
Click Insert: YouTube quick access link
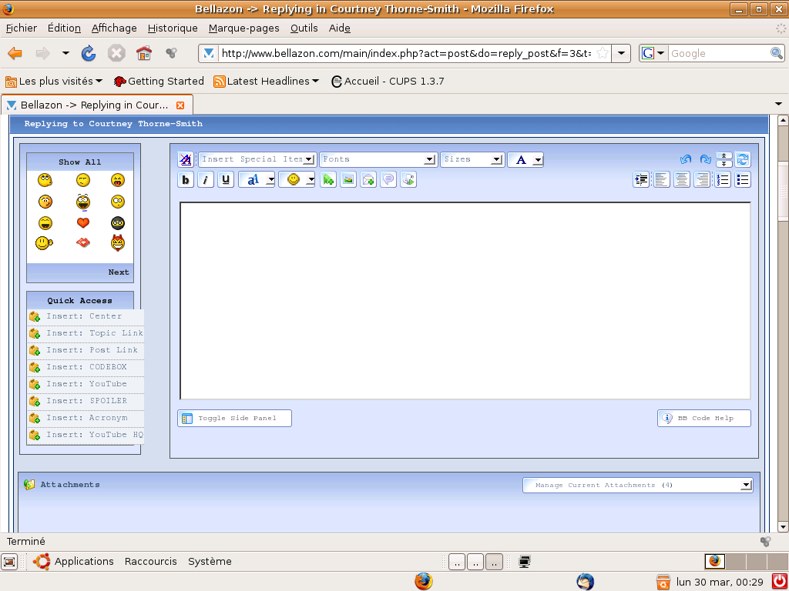pyautogui.click(x=86, y=384)
